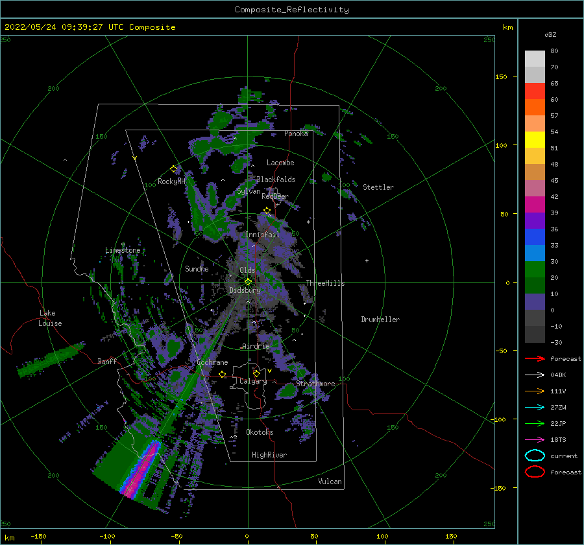Click the white asterisk marker above Limestone
Screen dimensions: 584x545
coord(123,244)
